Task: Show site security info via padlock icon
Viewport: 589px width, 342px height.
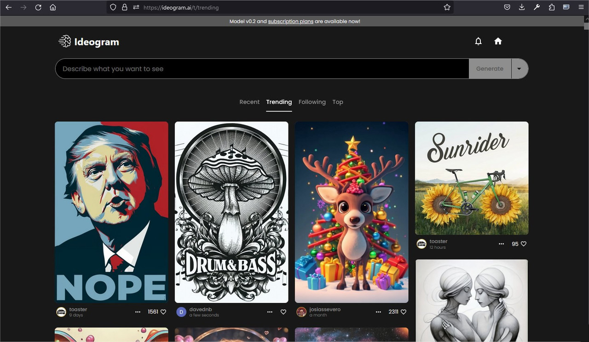Action: click(124, 7)
